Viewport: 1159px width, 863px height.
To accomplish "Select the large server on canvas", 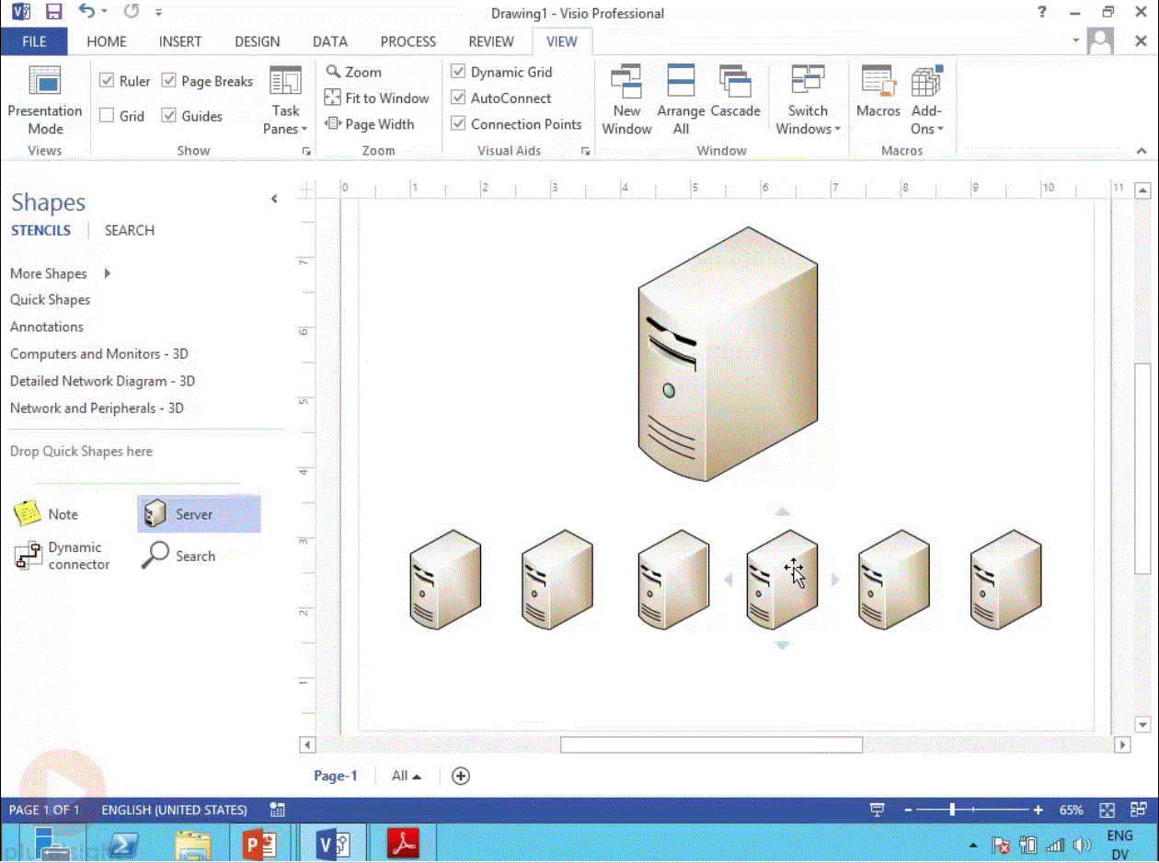I will coord(728,354).
